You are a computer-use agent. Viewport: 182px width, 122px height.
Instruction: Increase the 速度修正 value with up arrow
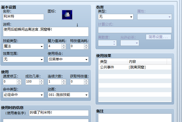tap(19, 80)
